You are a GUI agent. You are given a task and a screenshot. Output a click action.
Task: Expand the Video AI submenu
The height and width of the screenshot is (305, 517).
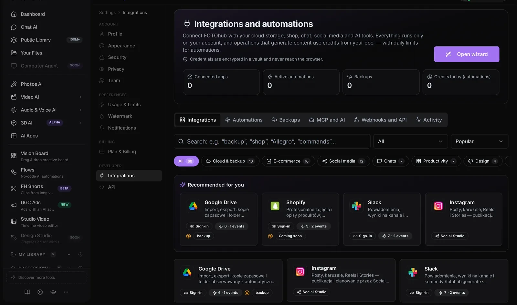[x=80, y=97]
